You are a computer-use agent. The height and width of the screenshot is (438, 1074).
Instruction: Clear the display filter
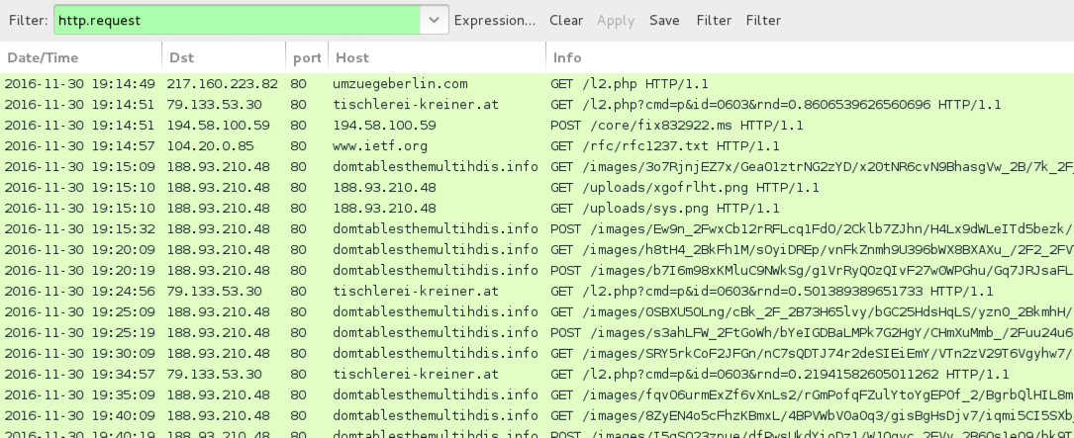tap(566, 20)
